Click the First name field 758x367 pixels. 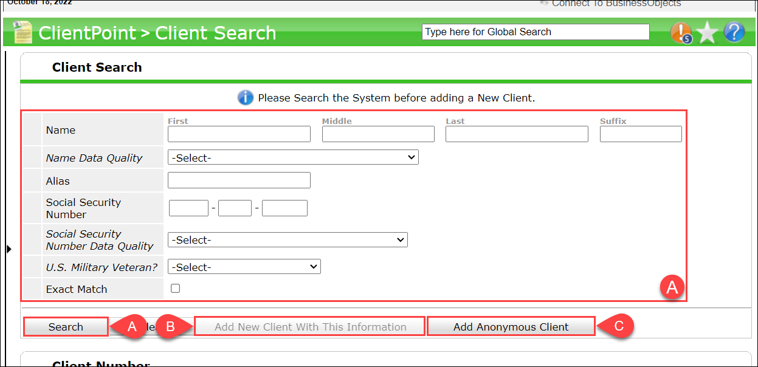239,134
